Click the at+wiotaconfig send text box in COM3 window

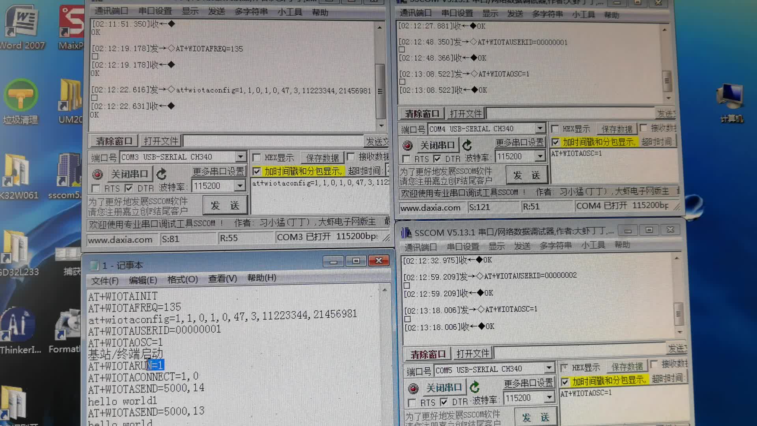click(x=320, y=197)
